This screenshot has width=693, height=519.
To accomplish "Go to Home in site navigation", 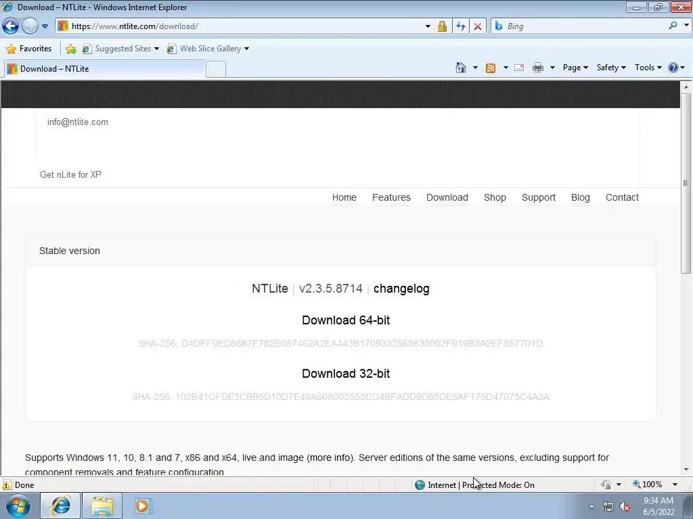I will coord(344,197).
